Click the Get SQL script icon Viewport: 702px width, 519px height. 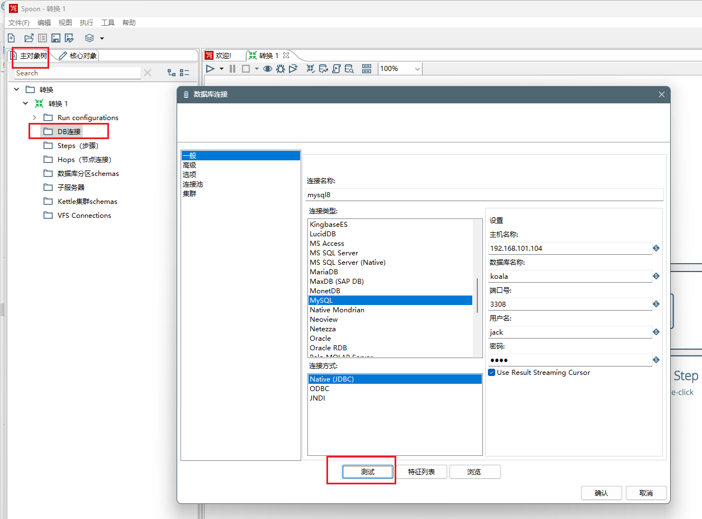pyautogui.click(x=336, y=69)
